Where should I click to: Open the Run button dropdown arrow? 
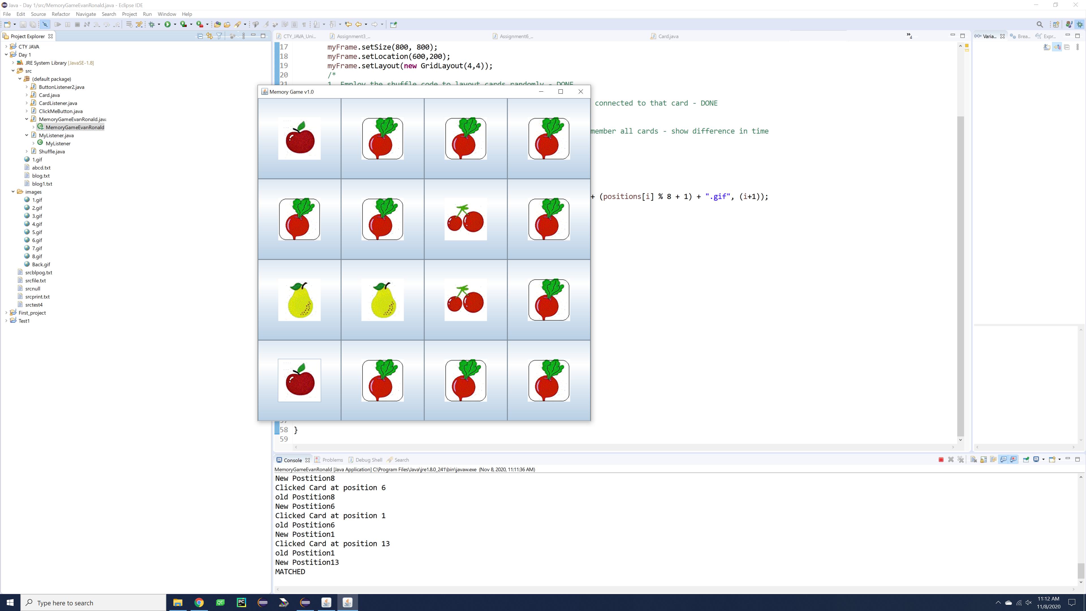pyautogui.click(x=175, y=24)
